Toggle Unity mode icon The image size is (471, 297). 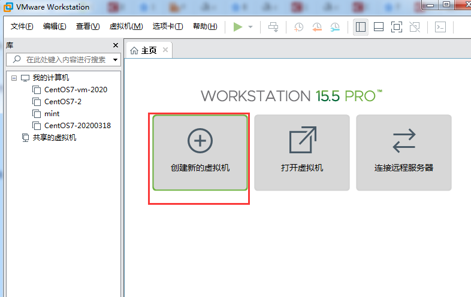click(415, 27)
